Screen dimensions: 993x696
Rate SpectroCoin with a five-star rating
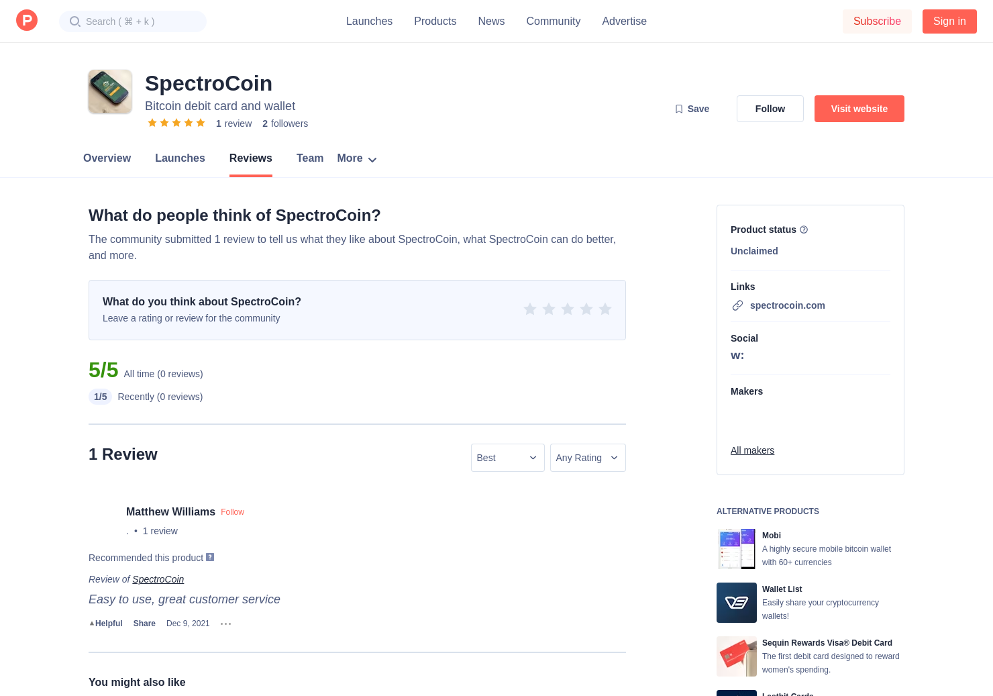click(605, 309)
